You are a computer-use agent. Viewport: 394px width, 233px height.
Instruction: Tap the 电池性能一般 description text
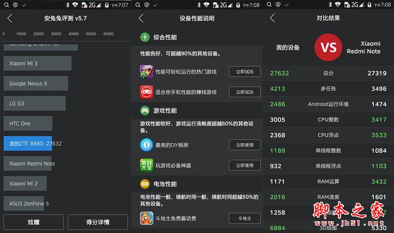[x=199, y=200]
